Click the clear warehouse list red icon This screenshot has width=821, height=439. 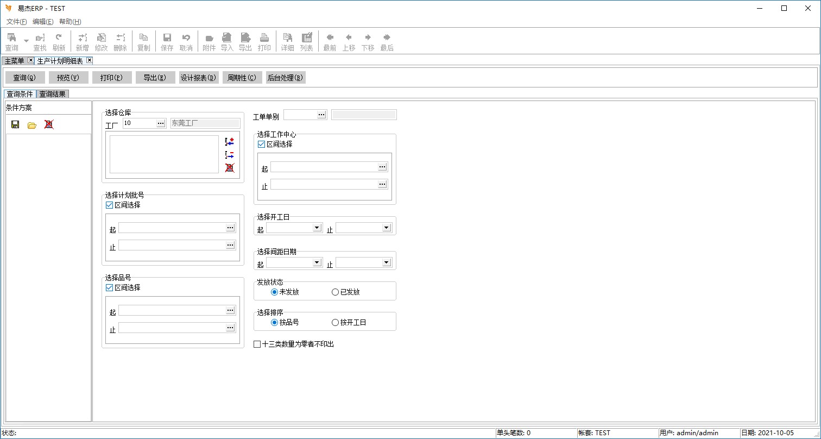230,168
